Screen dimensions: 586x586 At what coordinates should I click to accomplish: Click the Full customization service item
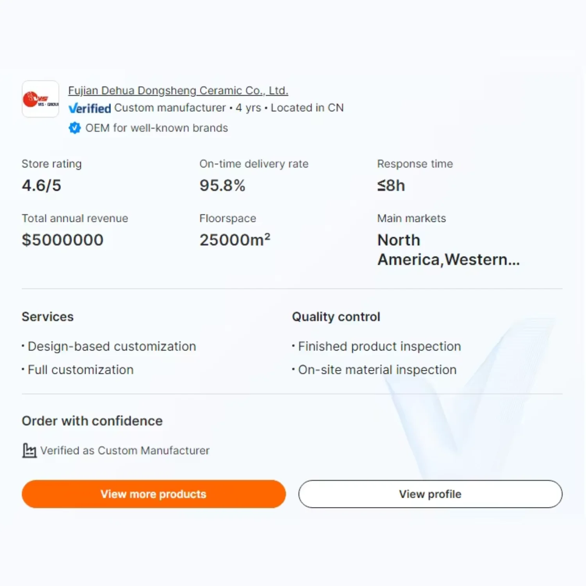(x=80, y=370)
